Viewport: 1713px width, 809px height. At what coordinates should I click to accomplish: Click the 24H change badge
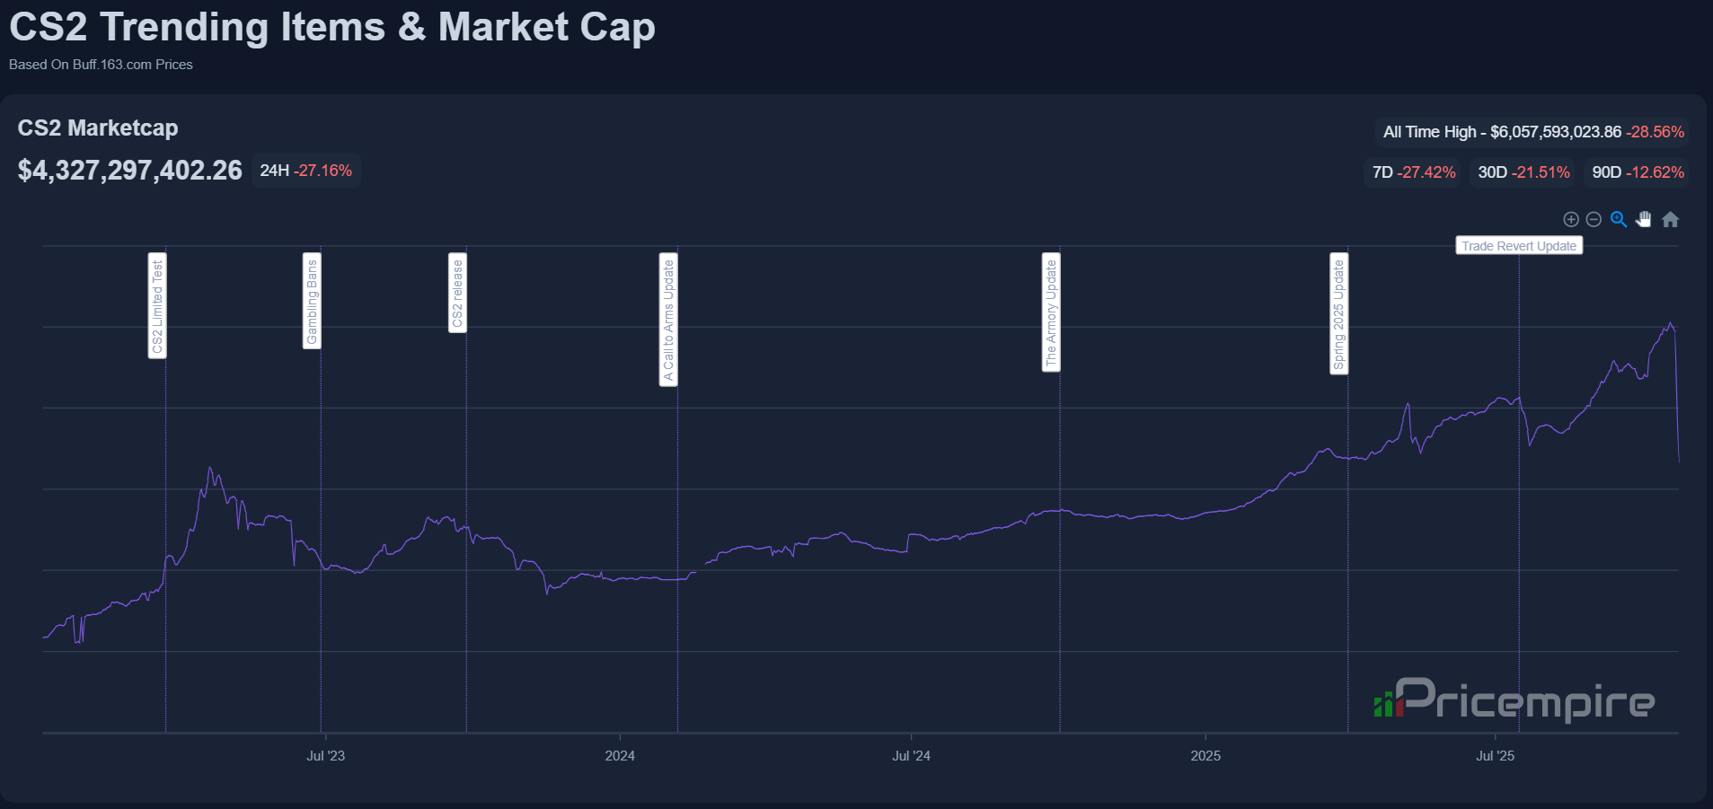[x=305, y=171]
